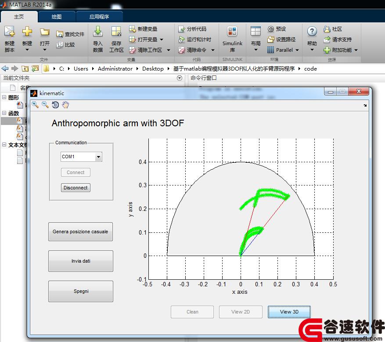Click the browse for folder icon
This screenshot has width=385, height=342.
click(x=36, y=69)
